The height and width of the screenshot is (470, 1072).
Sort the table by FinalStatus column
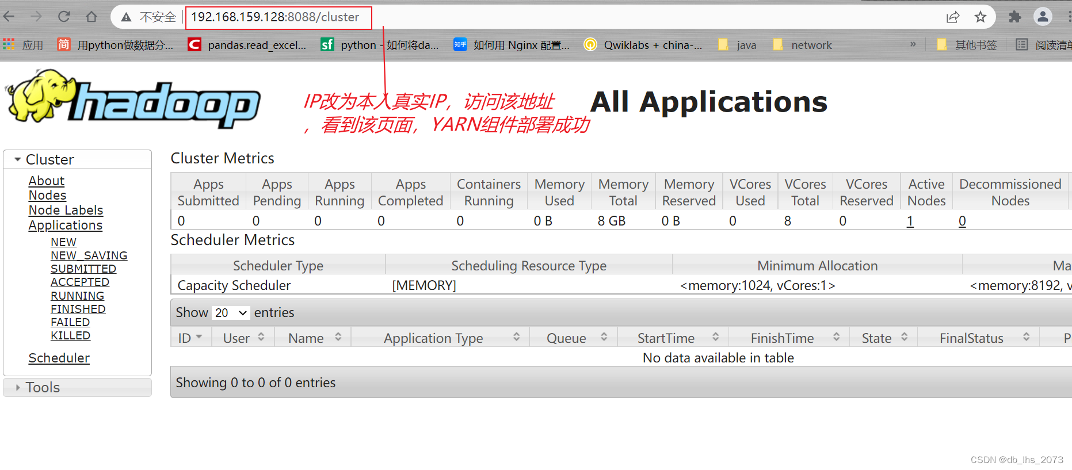tap(978, 338)
